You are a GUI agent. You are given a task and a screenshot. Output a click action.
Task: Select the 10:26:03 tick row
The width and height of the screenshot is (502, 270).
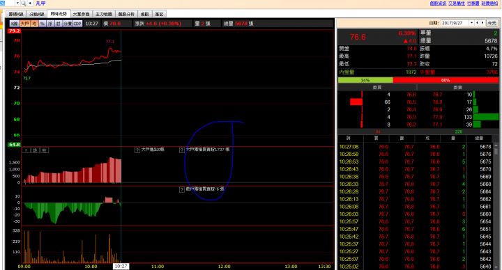coord(416,214)
